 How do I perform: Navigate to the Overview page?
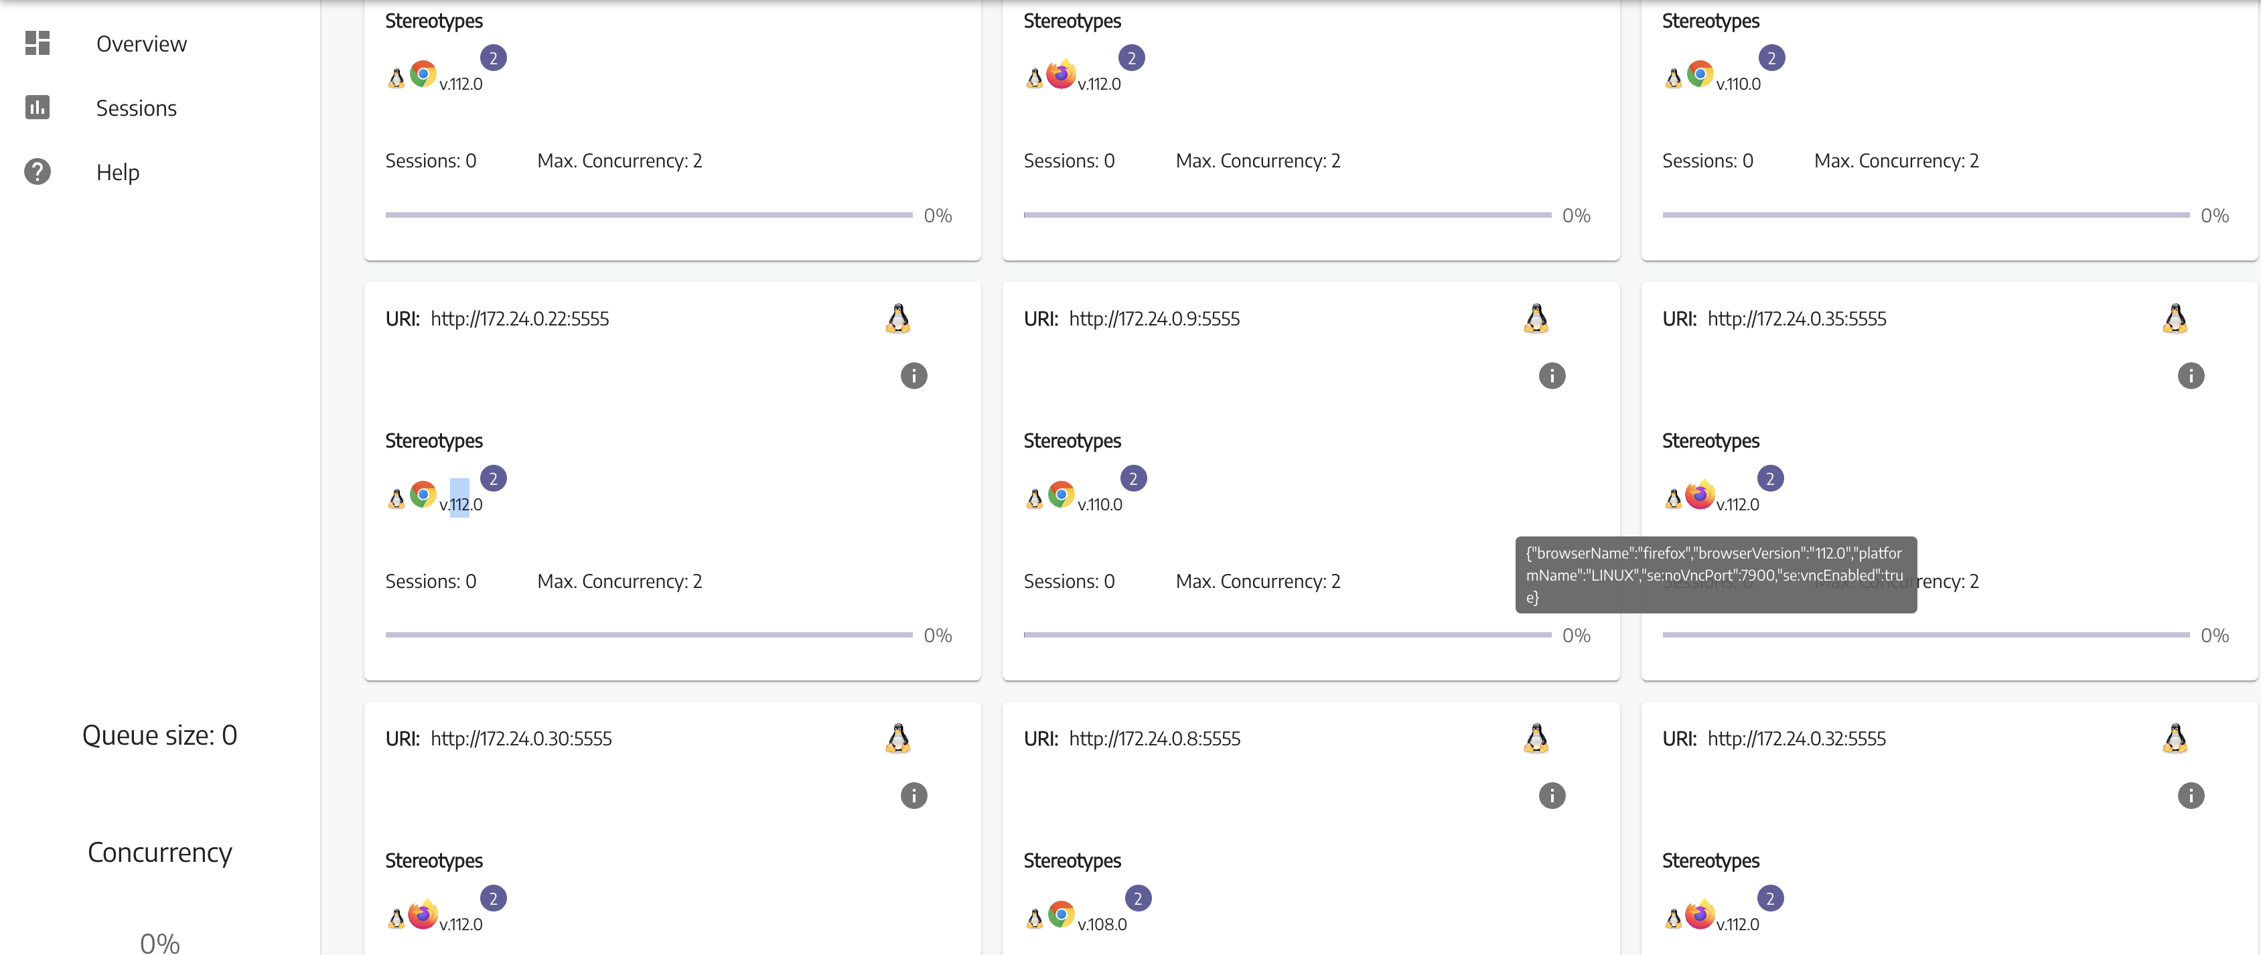[x=141, y=42]
